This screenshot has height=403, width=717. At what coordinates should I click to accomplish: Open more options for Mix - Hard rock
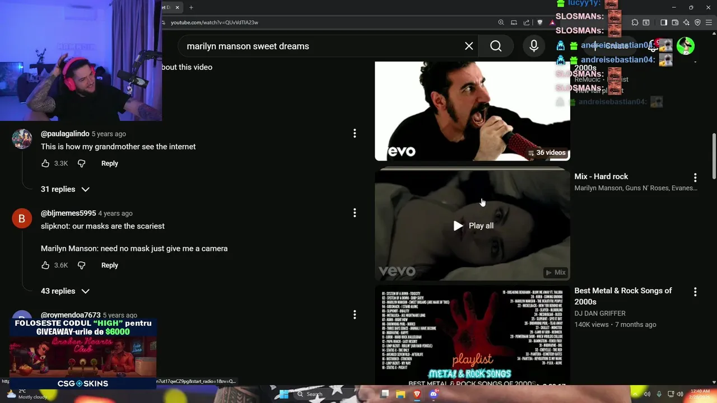tap(695, 177)
